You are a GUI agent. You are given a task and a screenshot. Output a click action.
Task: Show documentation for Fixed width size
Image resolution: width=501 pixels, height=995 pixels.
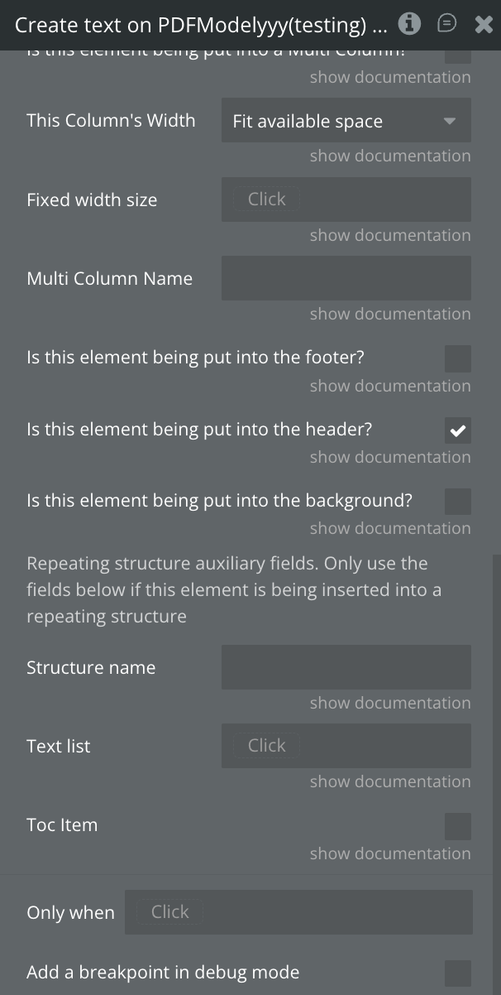[x=390, y=235]
